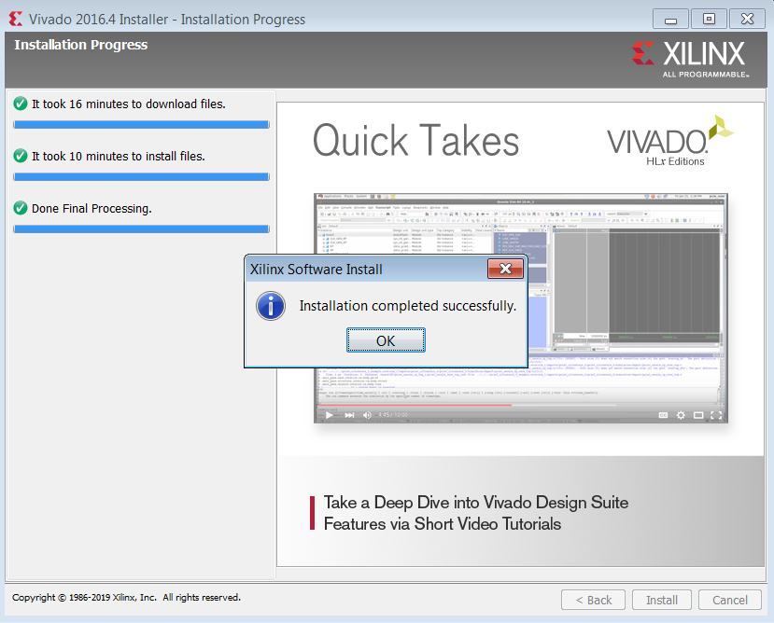Skip to next in the video player
Image resolution: width=774 pixels, height=623 pixels.
349,415
